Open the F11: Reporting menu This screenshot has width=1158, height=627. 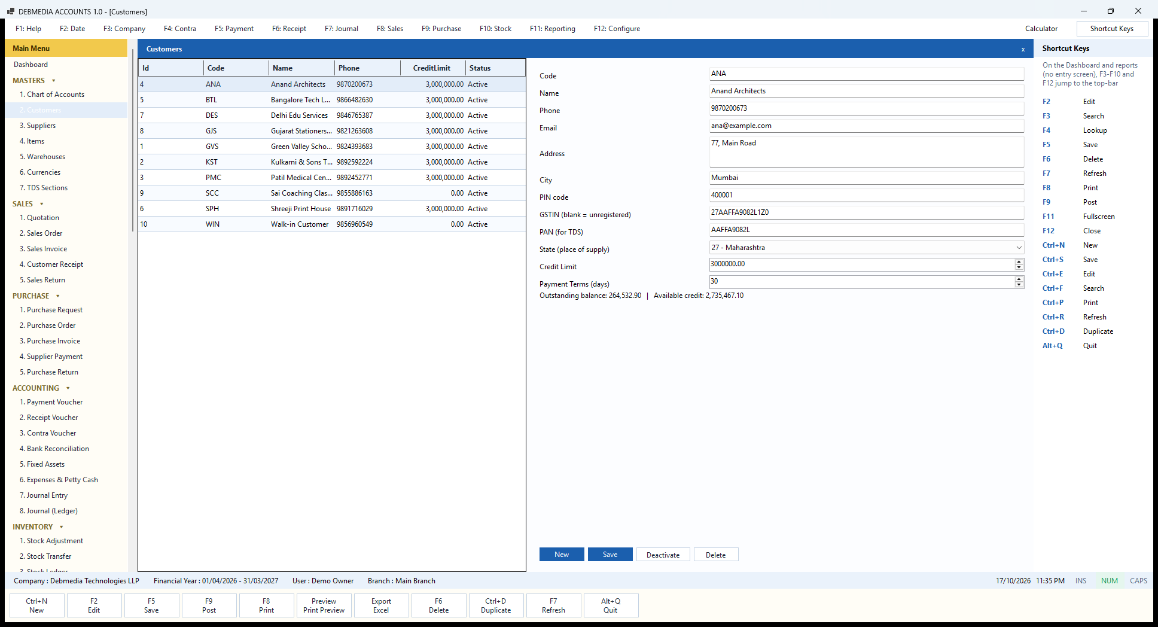click(x=553, y=29)
